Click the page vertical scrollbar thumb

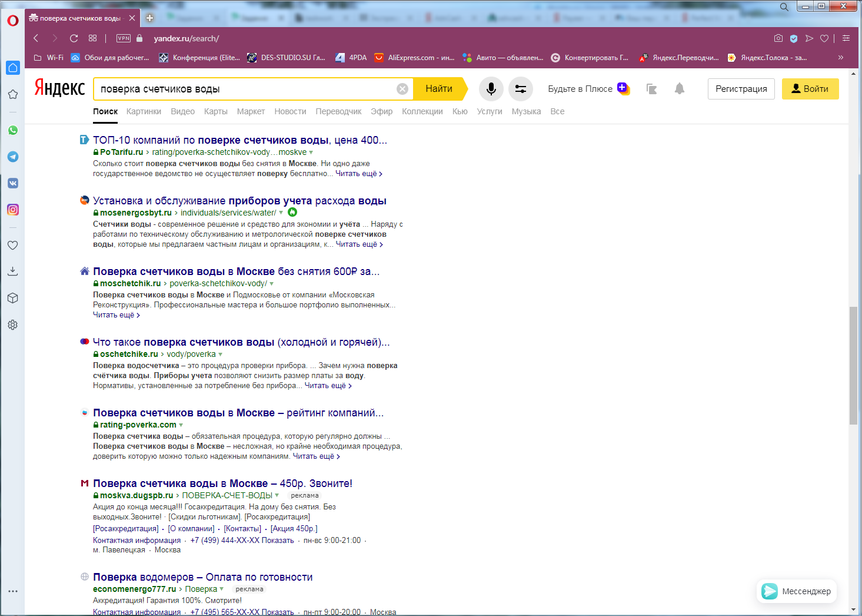(853, 366)
